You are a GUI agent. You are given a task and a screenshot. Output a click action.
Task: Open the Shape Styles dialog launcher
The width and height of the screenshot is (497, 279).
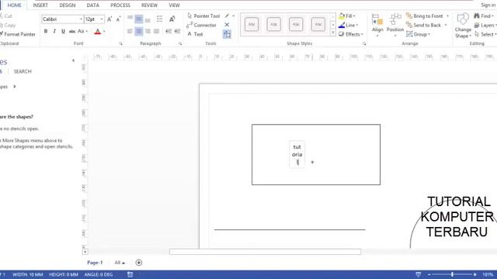click(x=364, y=44)
